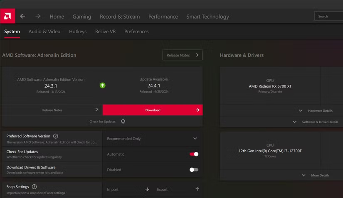Screen dimensions: 343x198
Task: Click the Export up arrow icon
Action: point(197,189)
